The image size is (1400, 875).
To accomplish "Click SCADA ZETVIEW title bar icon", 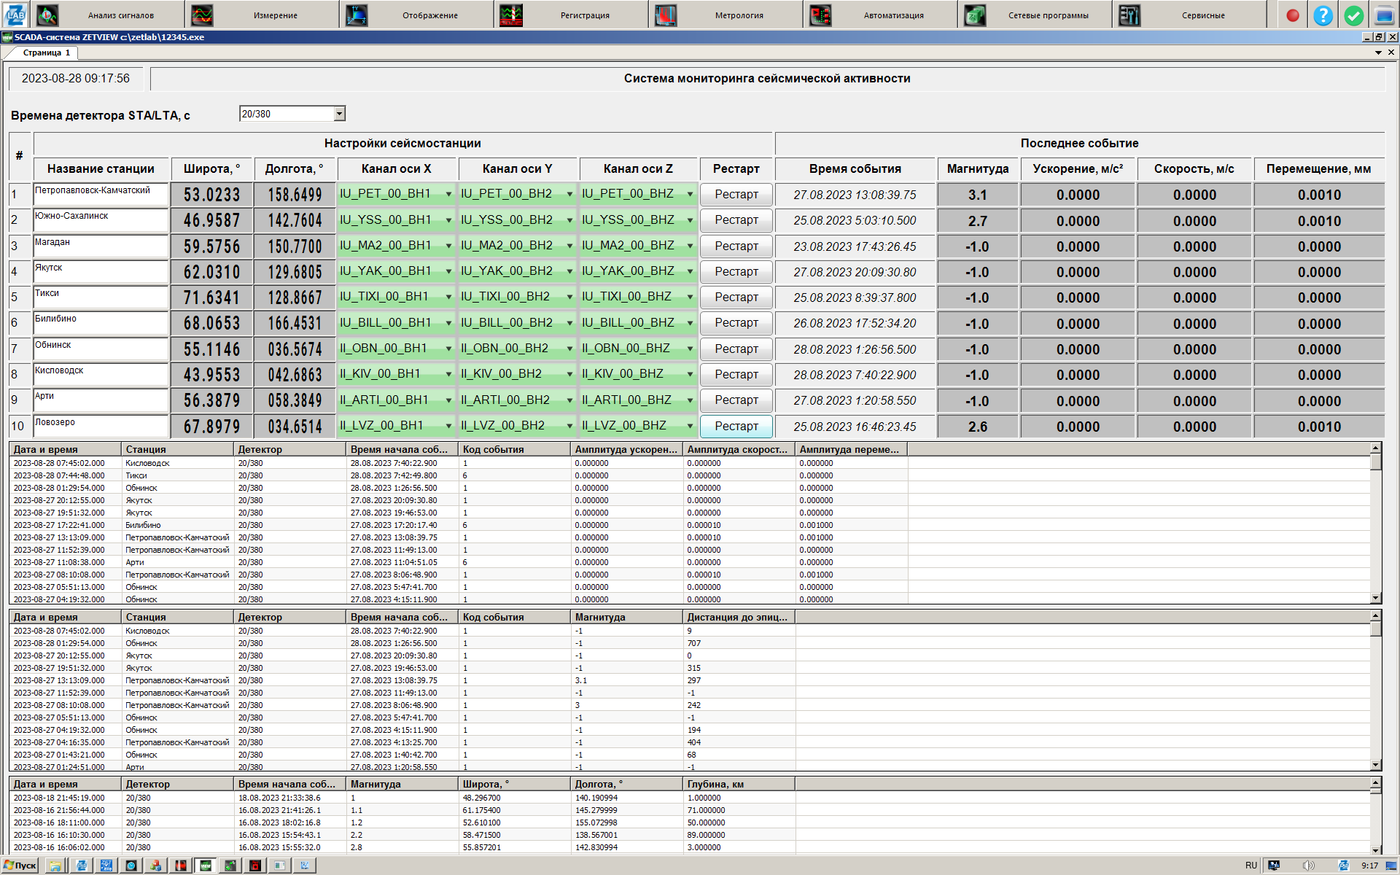I will coord(7,37).
